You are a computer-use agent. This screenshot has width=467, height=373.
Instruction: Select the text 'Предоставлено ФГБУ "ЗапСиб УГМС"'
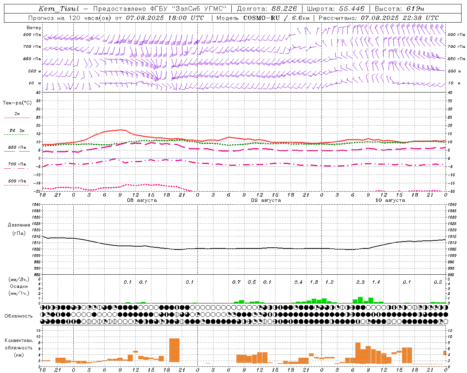(x=160, y=9)
